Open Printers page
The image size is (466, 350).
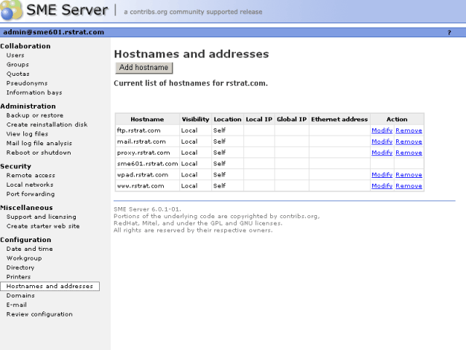(x=18, y=277)
